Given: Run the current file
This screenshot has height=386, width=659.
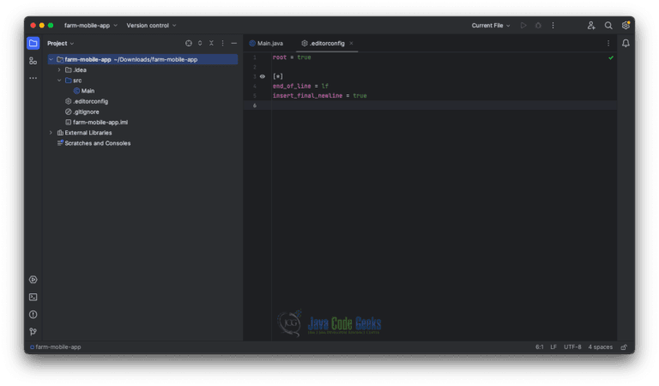Looking at the screenshot, I should (523, 26).
